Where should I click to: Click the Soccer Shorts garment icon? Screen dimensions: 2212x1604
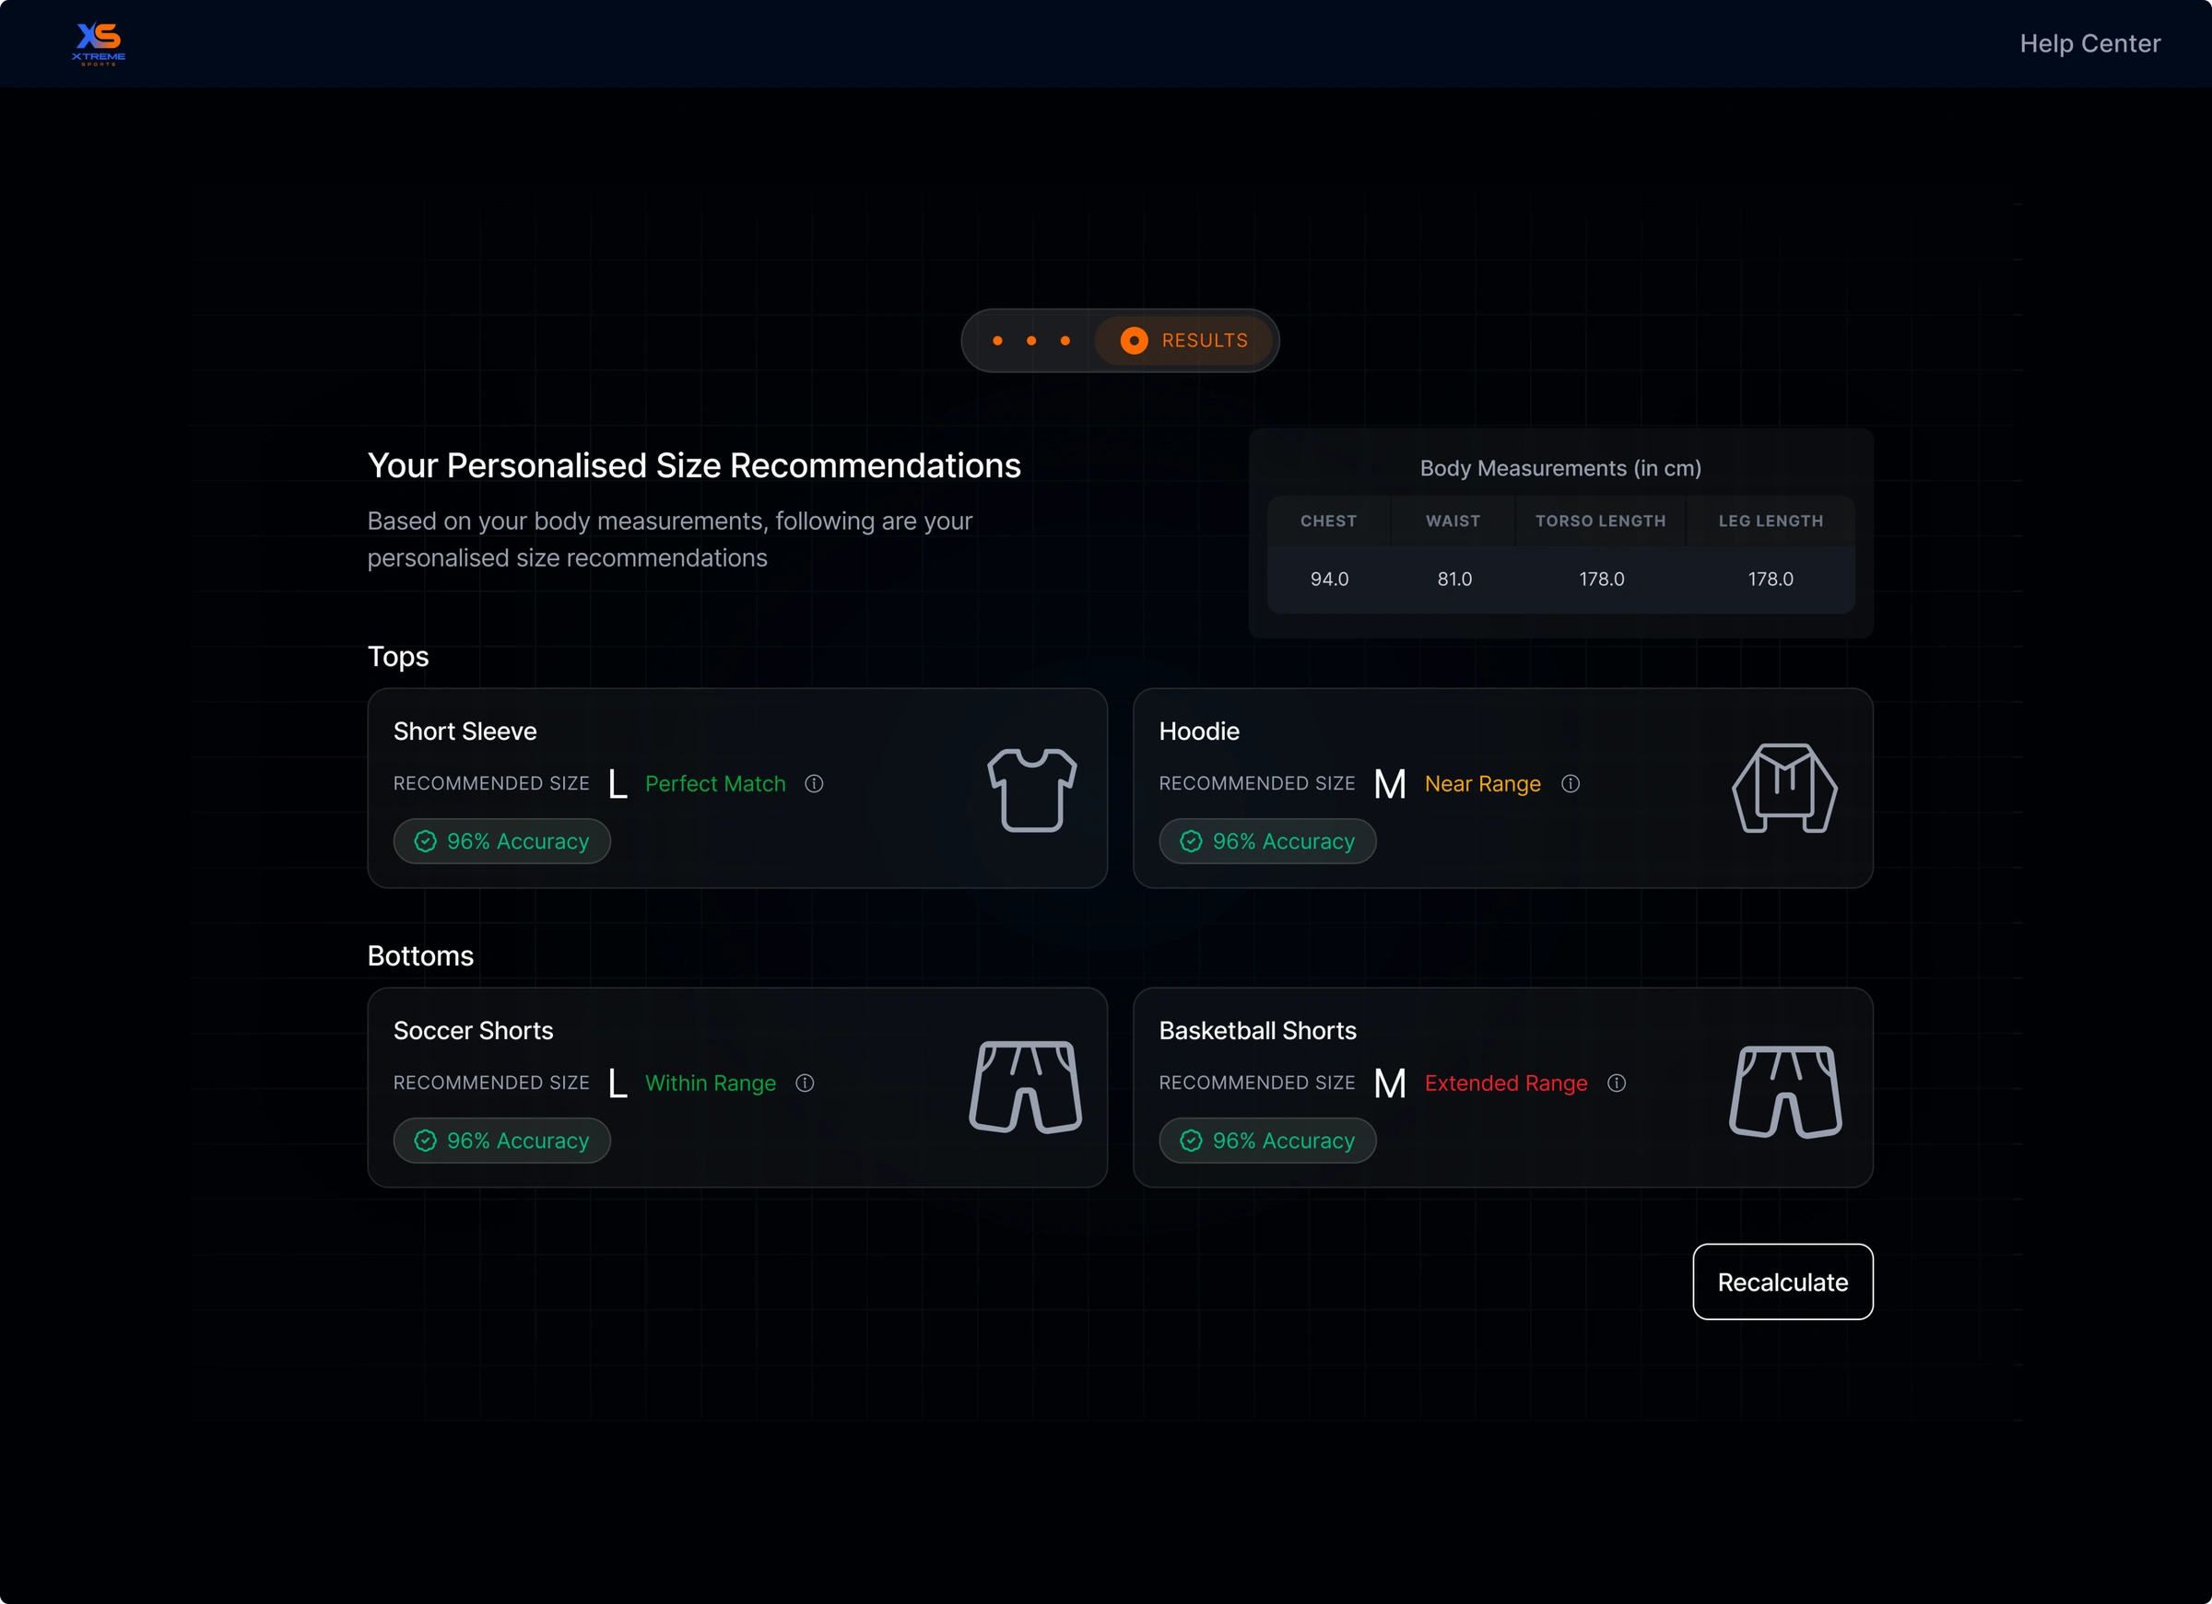[1025, 1087]
